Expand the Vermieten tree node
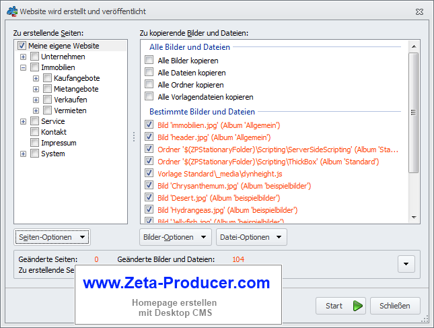 36,111
